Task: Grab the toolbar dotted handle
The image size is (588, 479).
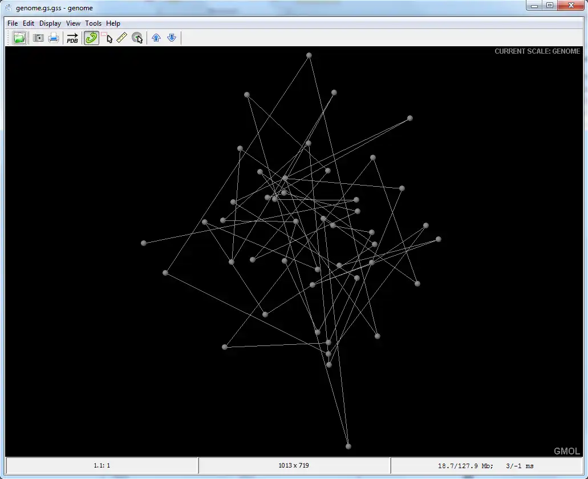Action: click(9, 38)
